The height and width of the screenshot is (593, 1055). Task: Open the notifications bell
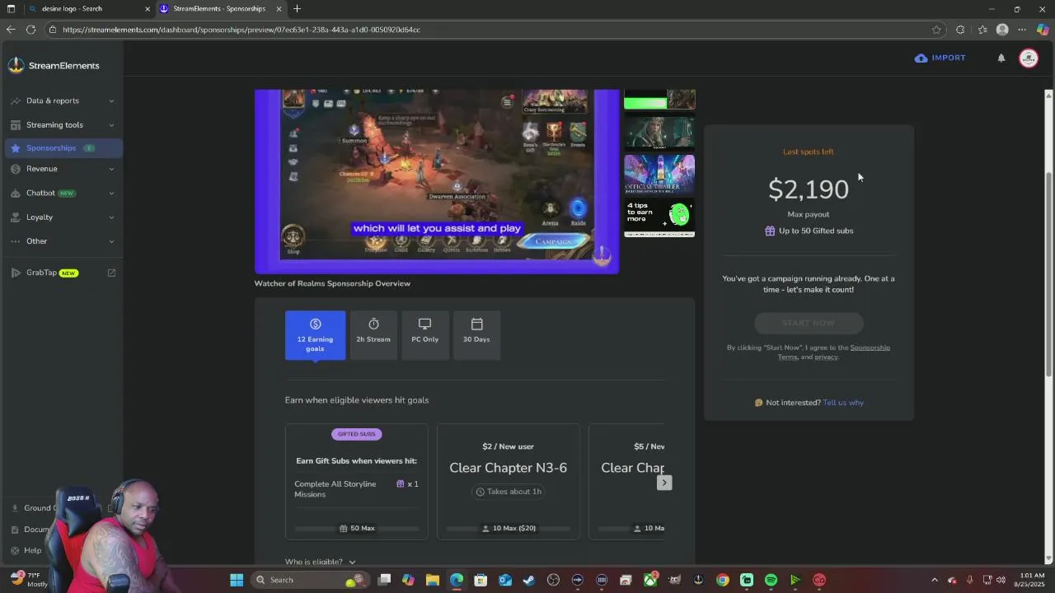point(1001,58)
